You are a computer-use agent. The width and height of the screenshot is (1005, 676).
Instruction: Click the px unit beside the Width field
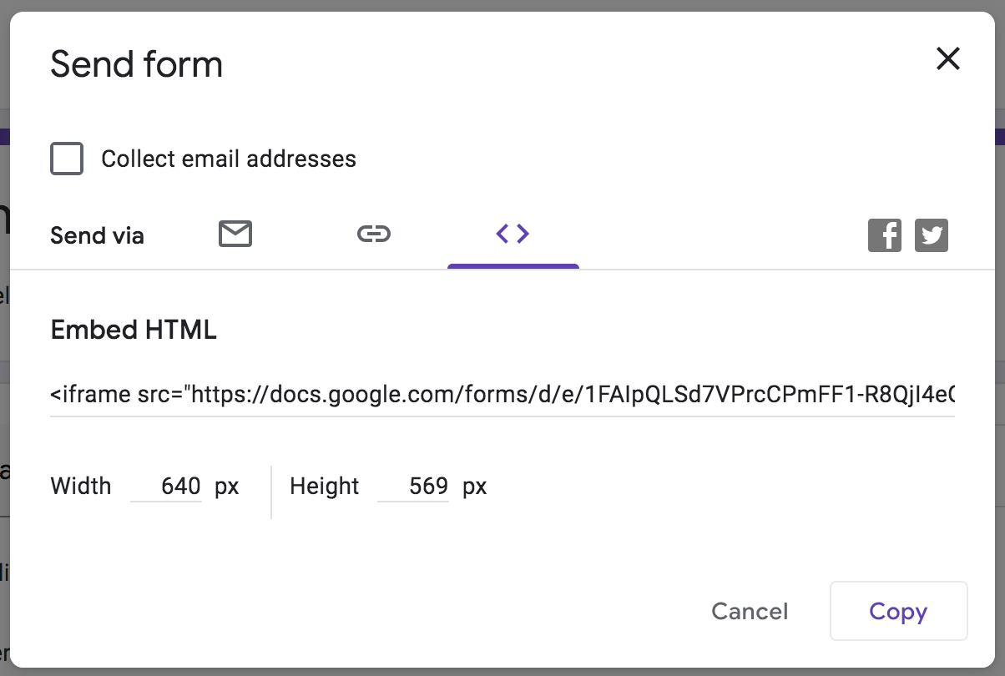(227, 486)
